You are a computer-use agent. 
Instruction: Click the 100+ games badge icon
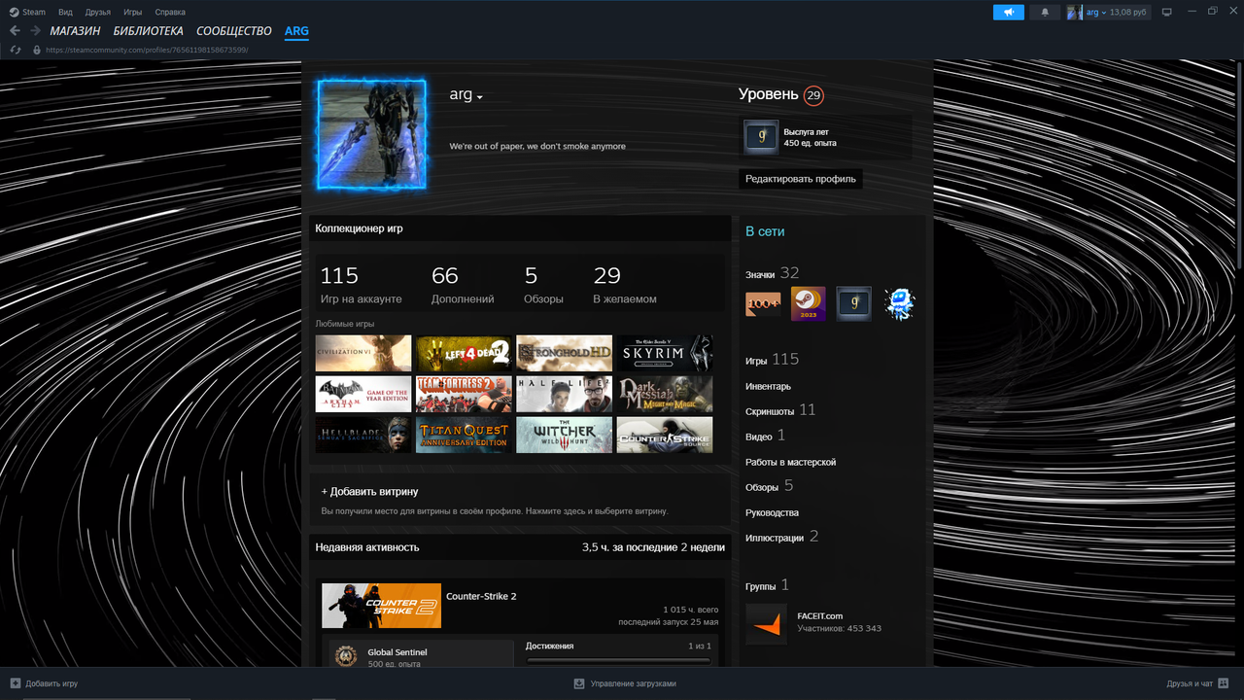763,304
